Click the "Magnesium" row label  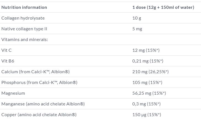pyautogui.click(x=13, y=93)
